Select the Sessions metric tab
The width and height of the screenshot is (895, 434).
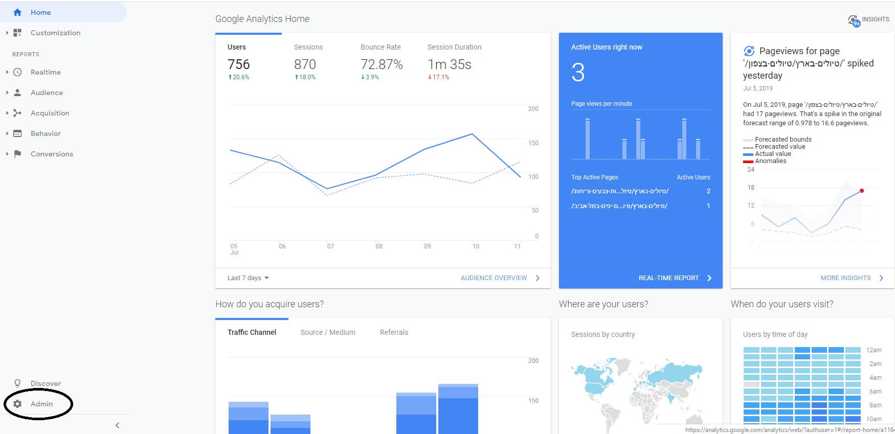[x=315, y=60]
